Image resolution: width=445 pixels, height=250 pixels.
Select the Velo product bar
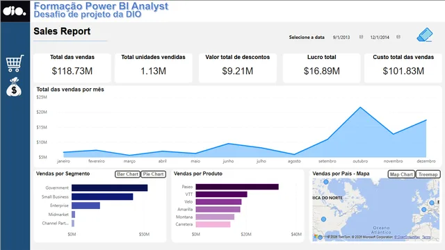(218, 202)
